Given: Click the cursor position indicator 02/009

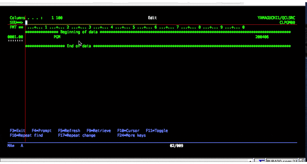Looking at the screenshot, I should click(x=177, y=146).
